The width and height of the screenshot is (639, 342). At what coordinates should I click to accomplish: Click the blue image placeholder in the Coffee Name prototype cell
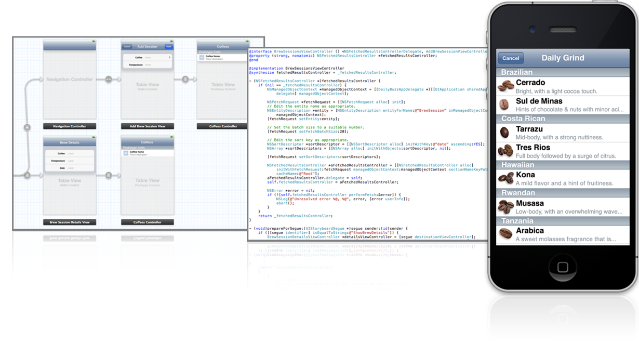[202, 58]
